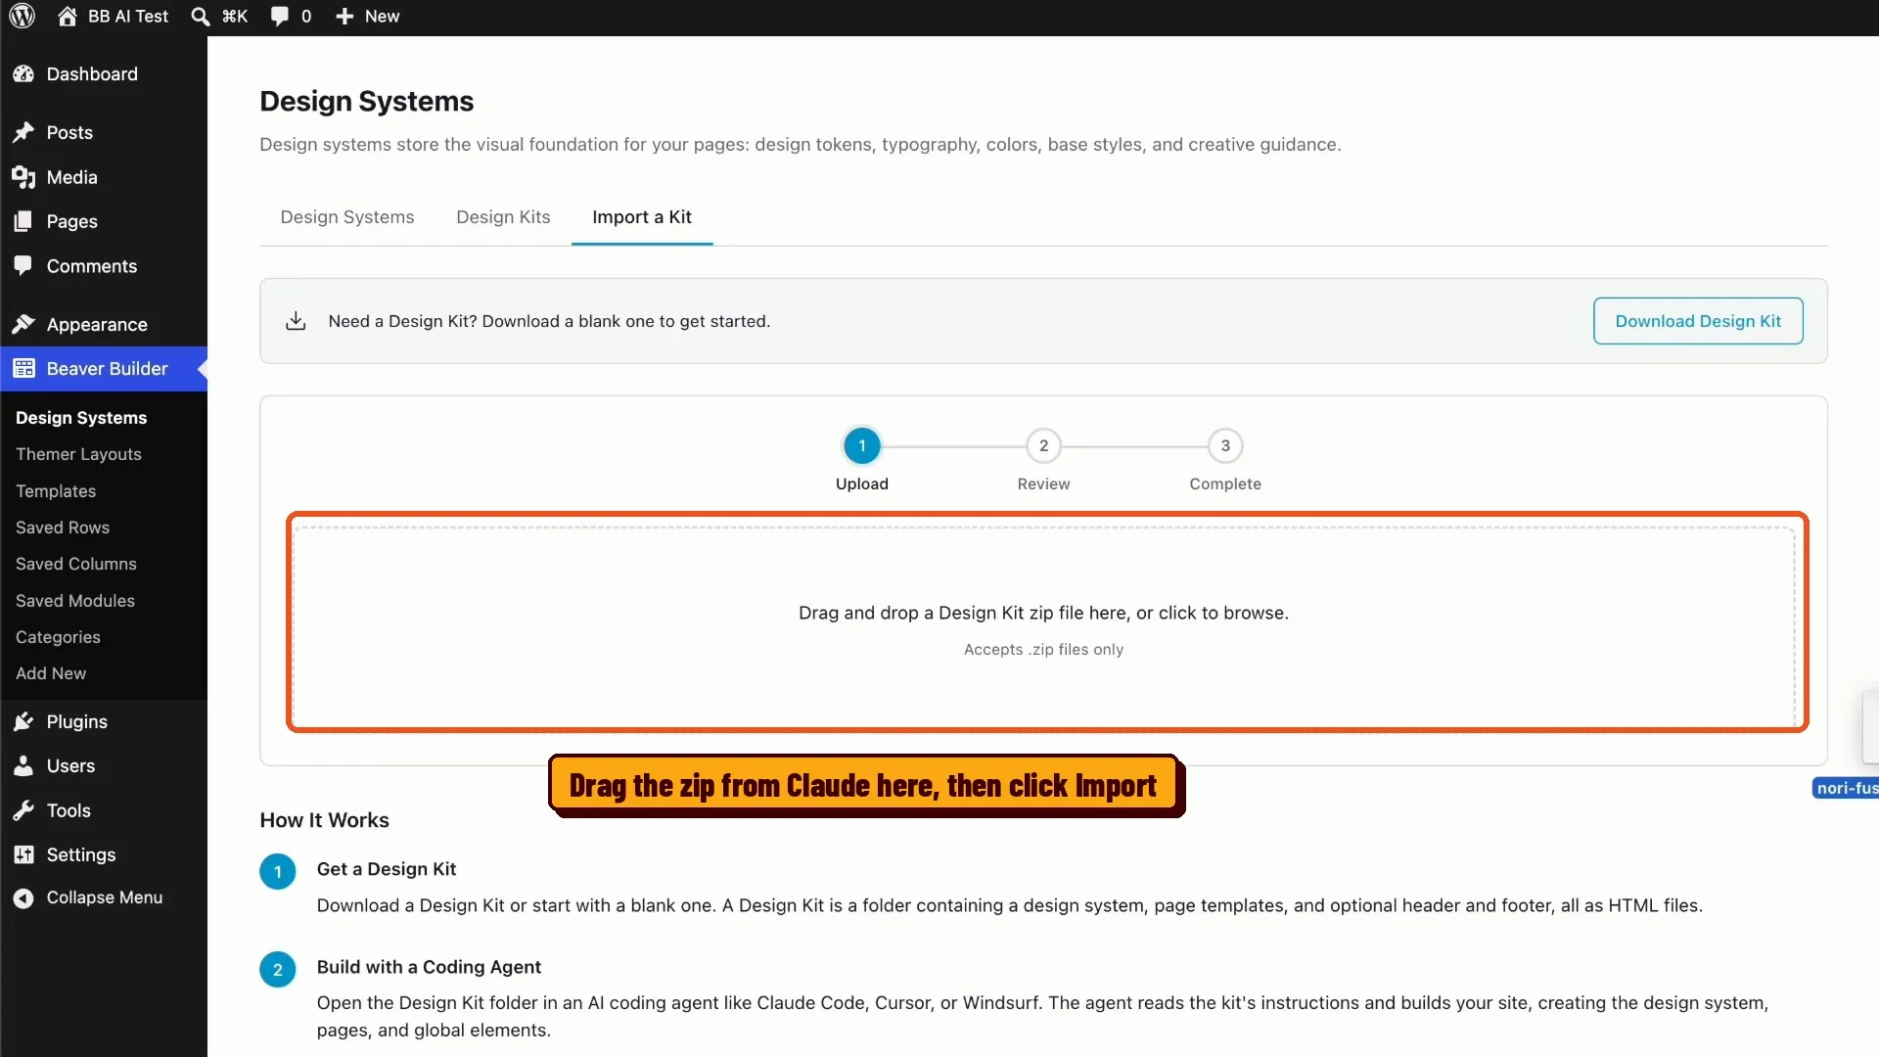Image resolution: width=1879 pixels, height=1057 pixels.
Task: Click the download tray icon in notice
Action: [296, 321]
